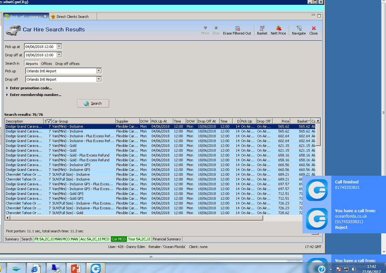Open the blue G phone app in taskbar
Image resolution: width=386 pixels, height=273 pixels.
[x=95, y=268]
